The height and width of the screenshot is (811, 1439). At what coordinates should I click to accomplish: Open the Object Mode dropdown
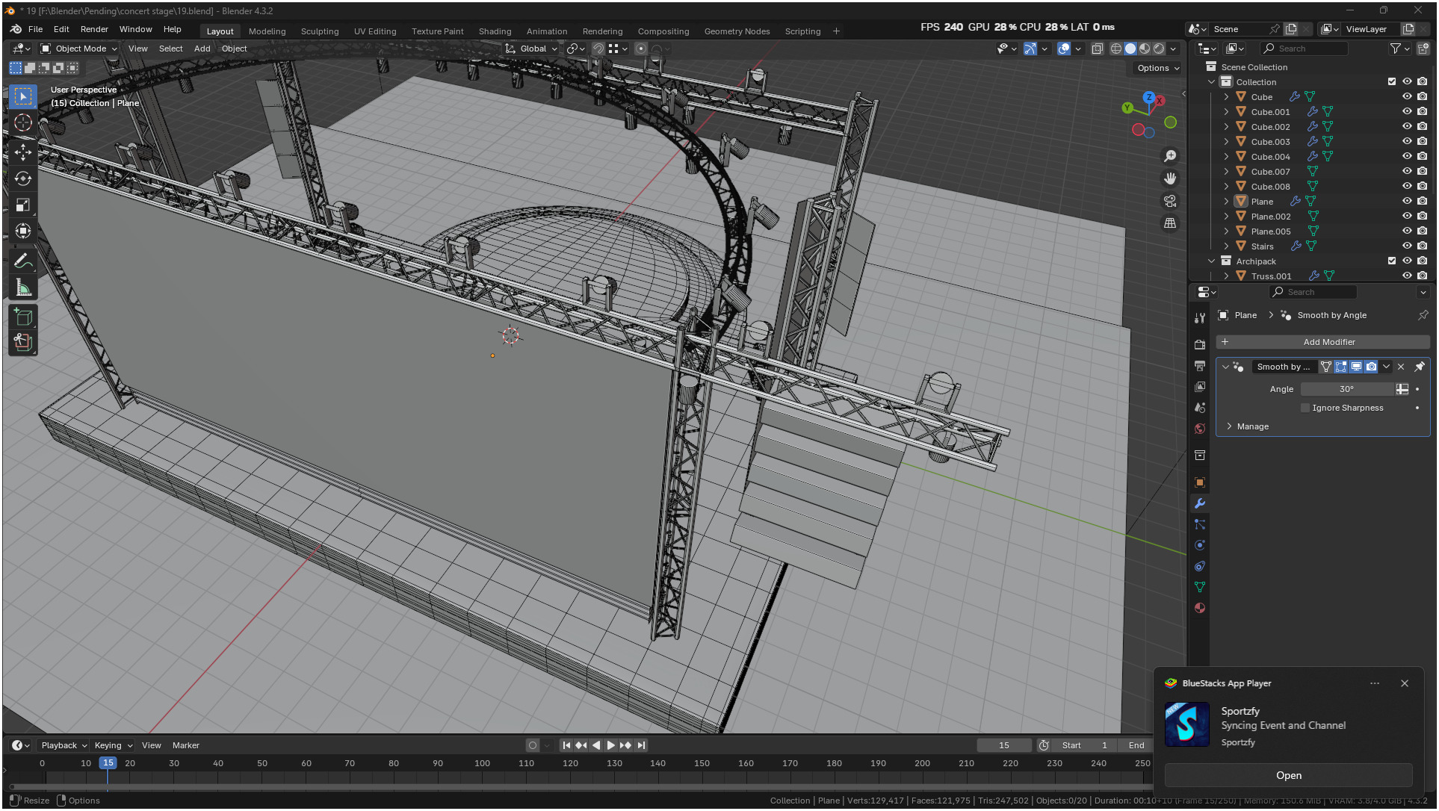tap(79, 49)
